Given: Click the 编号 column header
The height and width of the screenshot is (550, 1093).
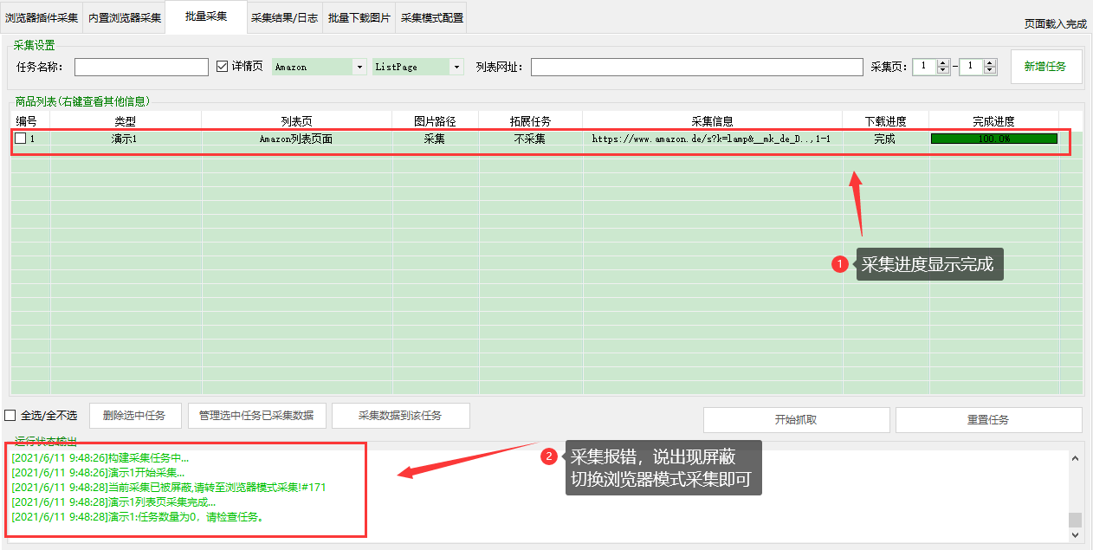Looking at the screenshot, I should click(x=30, y=121).
